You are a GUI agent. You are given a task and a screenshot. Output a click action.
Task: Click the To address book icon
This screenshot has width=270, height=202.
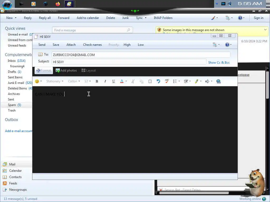[40, 54]
